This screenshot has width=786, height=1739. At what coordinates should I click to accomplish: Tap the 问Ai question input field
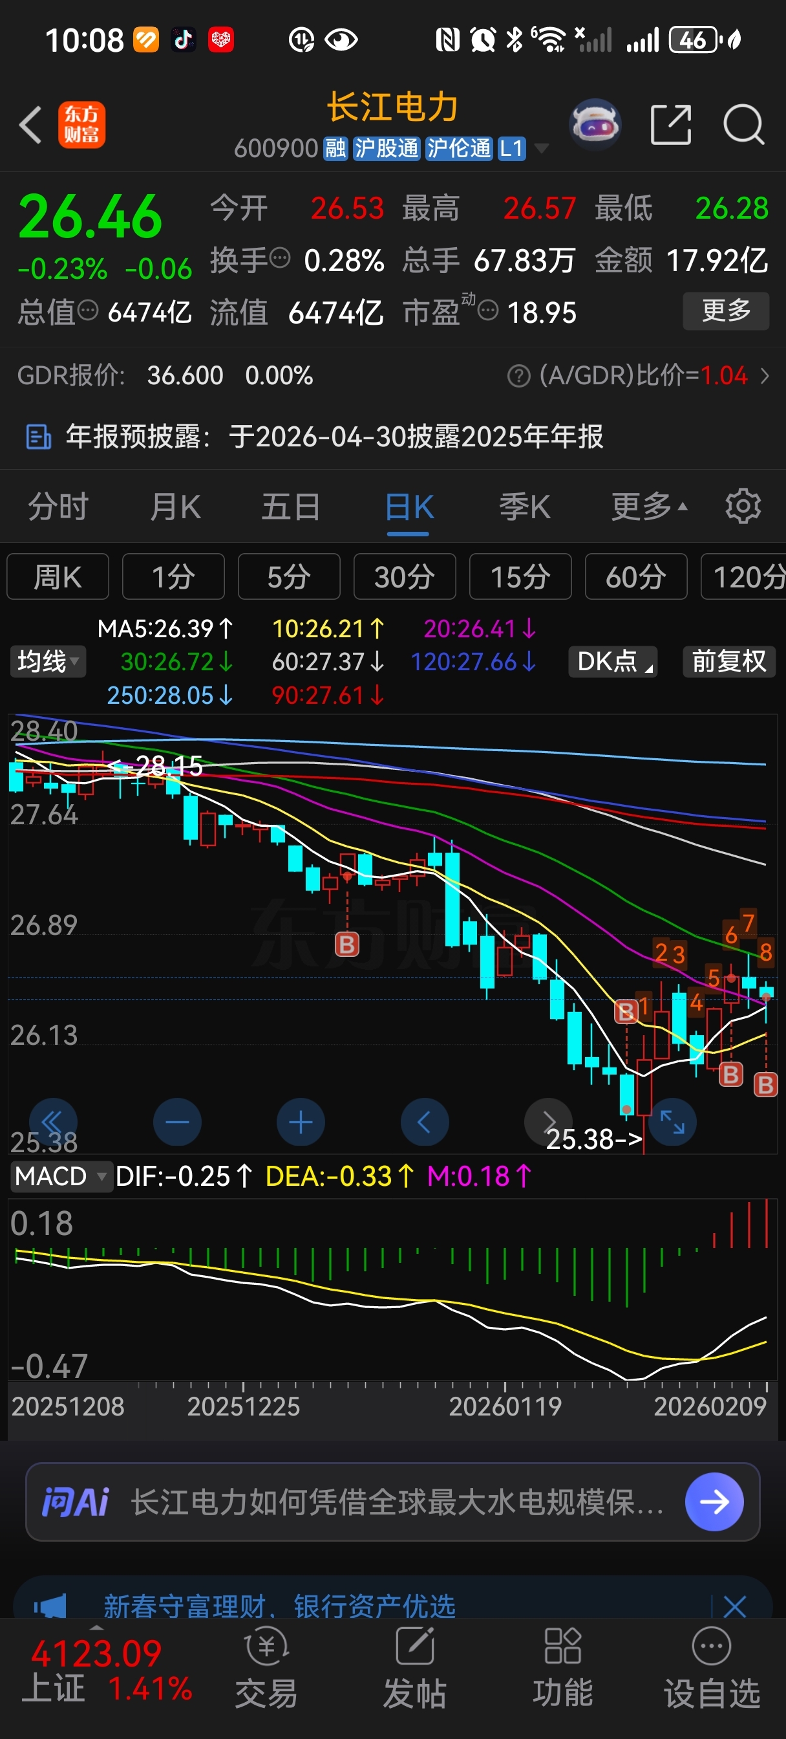pyautogui.click(x=392, y=1502)
